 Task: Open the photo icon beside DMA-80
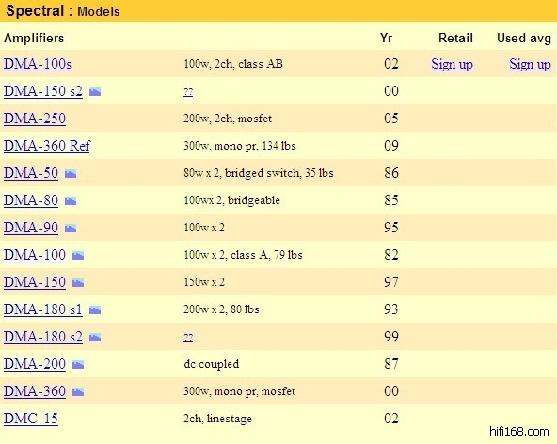[x=71, y=201]
